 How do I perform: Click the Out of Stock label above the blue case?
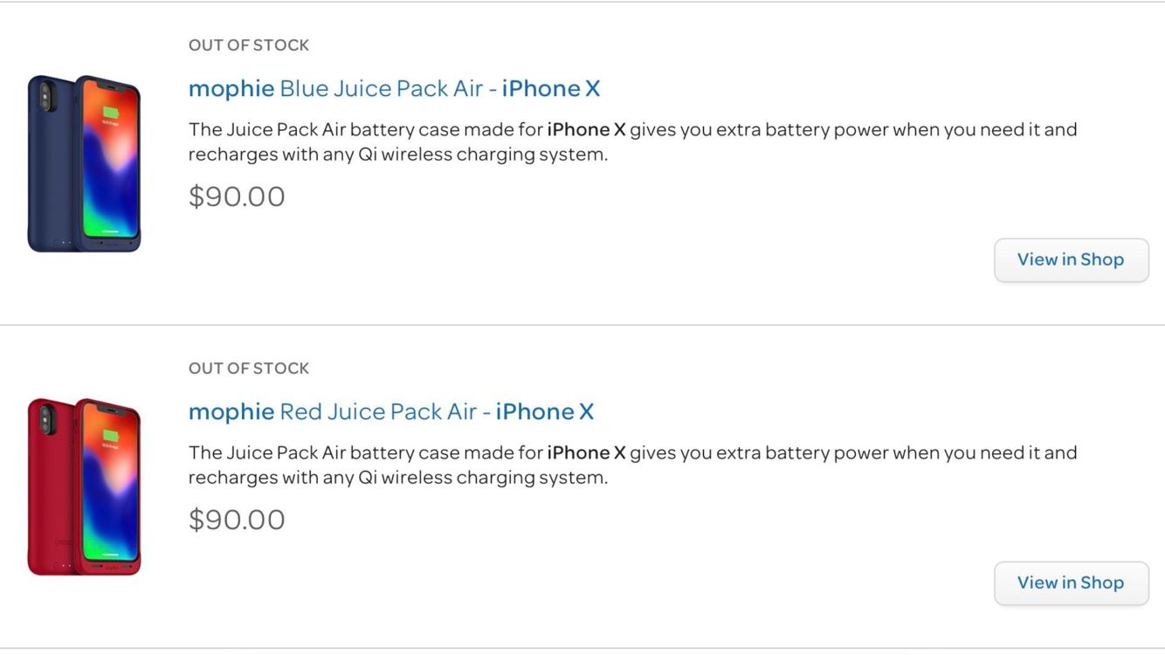click(x=249, y=45)
